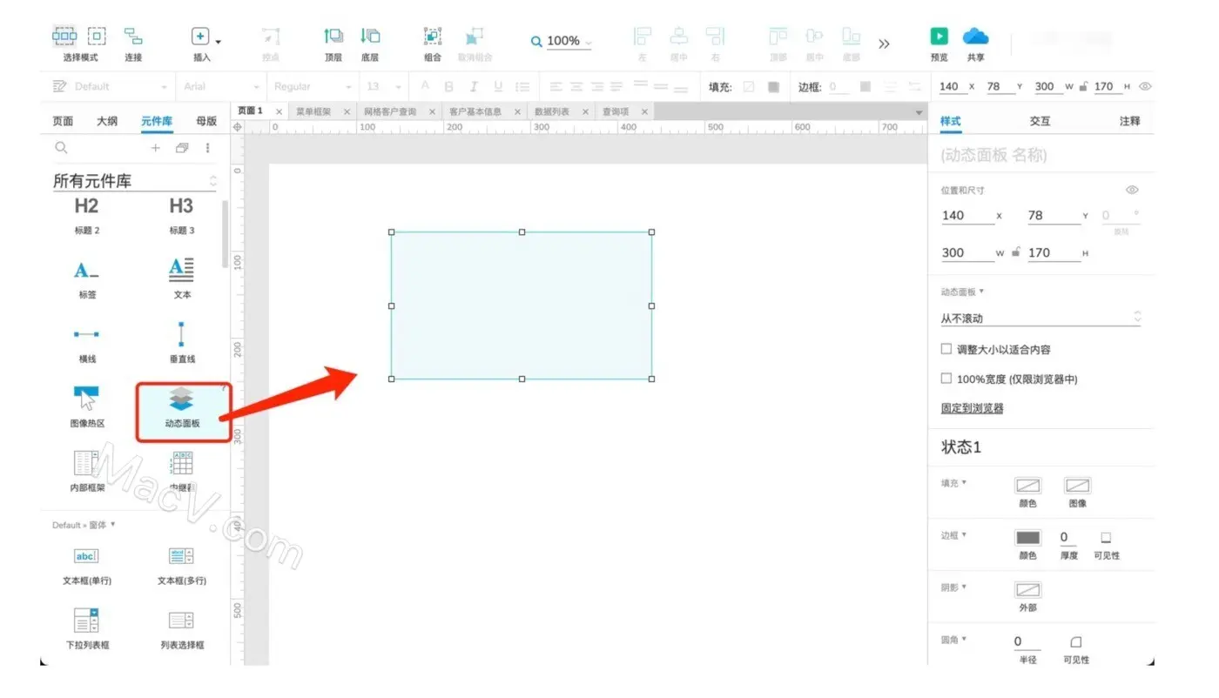
Task: Click the 固定到浏览器 link
Action: point(972,408)
